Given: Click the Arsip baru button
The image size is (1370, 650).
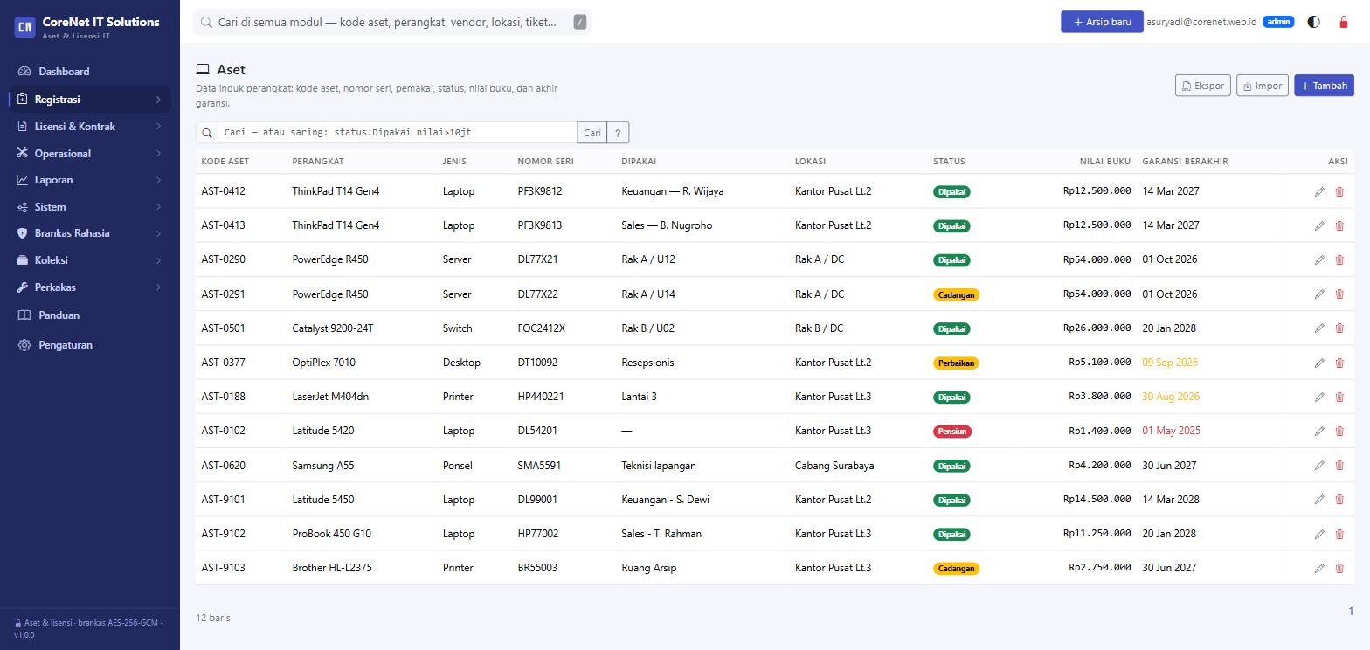Looking at the screenshot, I should [x=1102, y=22].
